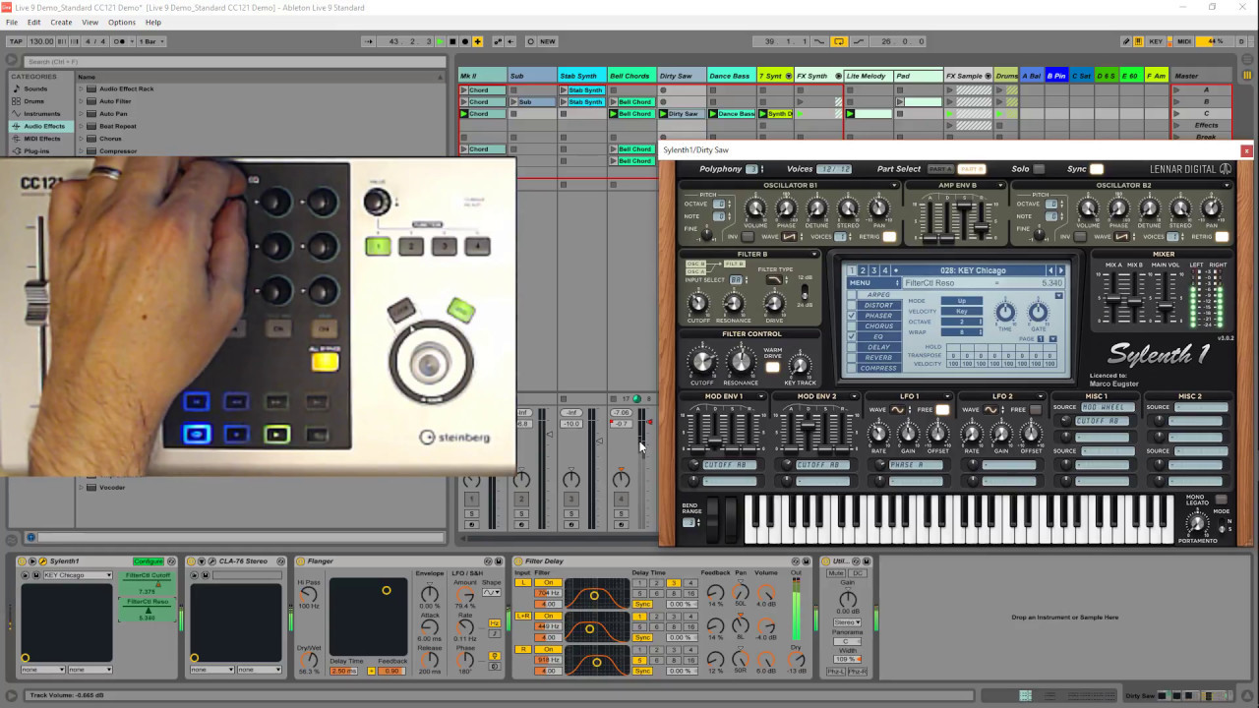This screenshot has height=708, width=1259.
Task: Enable the Draw Mode pencil
Action: pos(1126,41)
